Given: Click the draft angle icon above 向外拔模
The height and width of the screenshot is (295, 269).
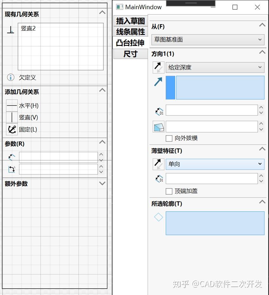Looking at the screenshot, I should (x=158, y=126).
